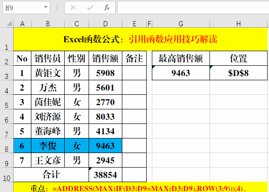The width and height of the screenshot is (269, 192).
Task: Click cell with position result $D$8
Action: [x=239, y=73]
